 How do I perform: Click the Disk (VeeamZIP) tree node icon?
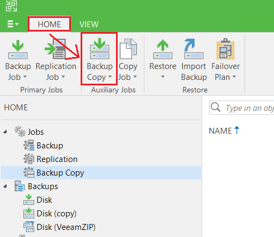pos(29,227)
